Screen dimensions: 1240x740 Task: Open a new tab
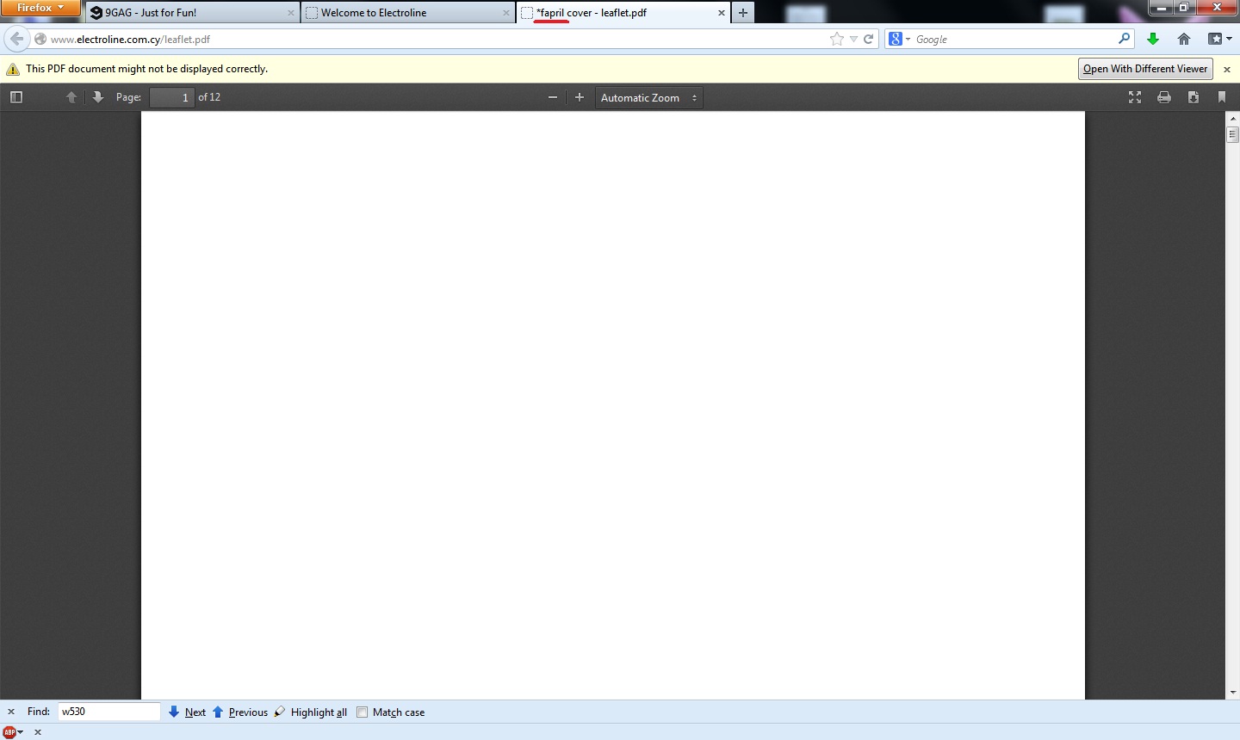[x=742, y=13]
